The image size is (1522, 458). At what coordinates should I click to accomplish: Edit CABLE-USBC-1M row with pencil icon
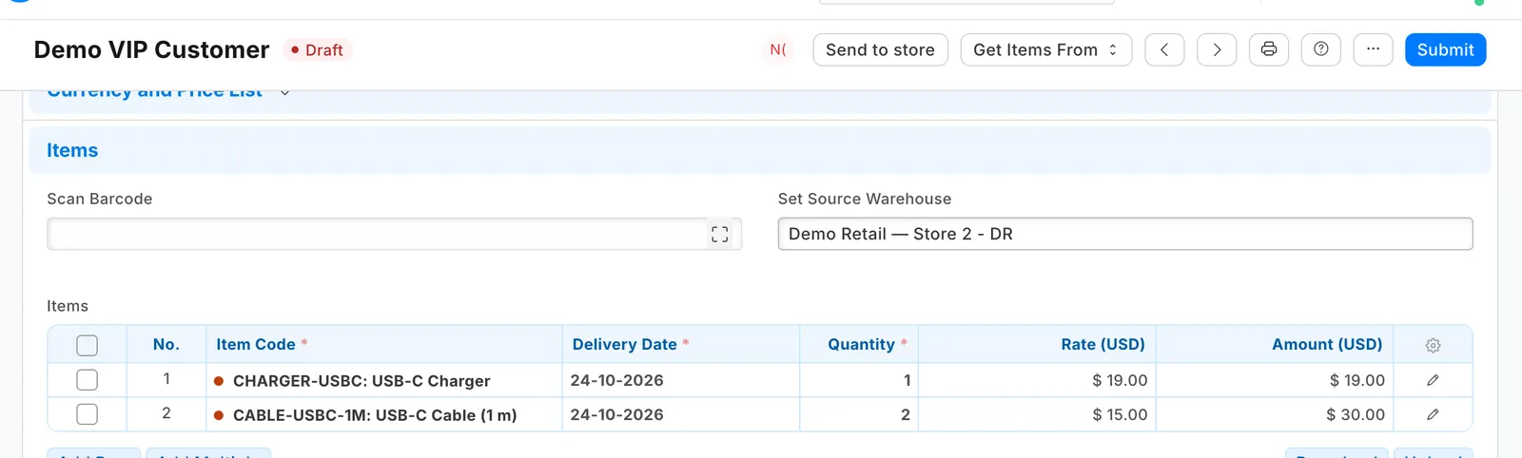click(x=1433, y=414)
